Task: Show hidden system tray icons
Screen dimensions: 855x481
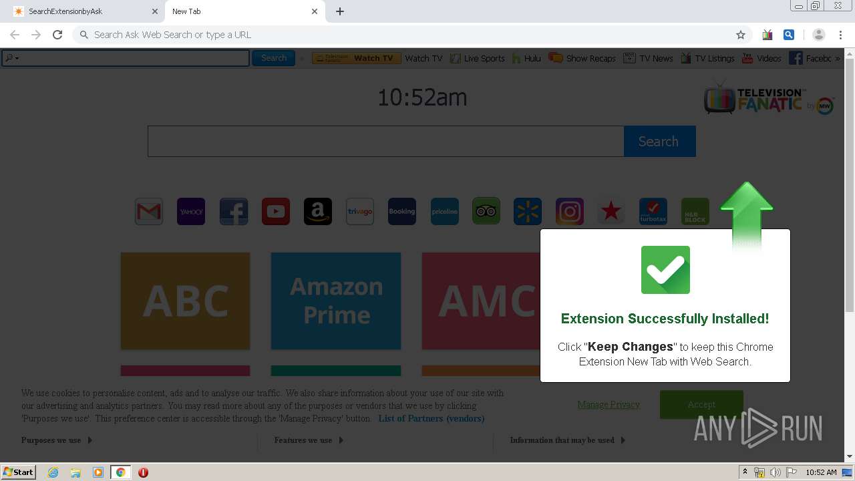Action: point(745,472)
